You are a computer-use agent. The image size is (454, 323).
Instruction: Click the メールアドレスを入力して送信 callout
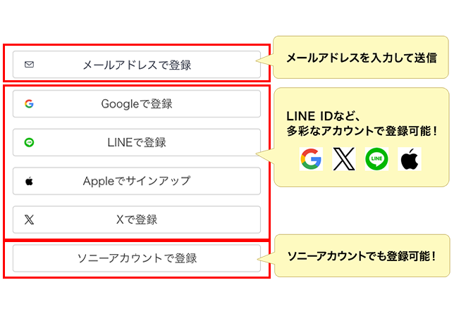click(362, 58)
